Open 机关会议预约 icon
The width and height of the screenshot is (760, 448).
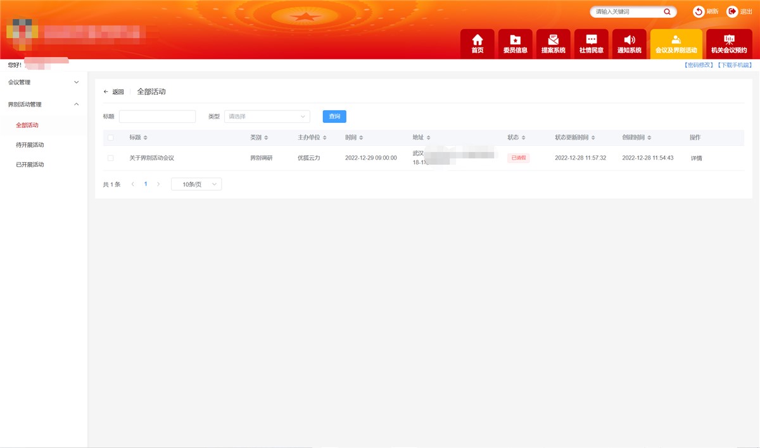(x=729, y=43)
